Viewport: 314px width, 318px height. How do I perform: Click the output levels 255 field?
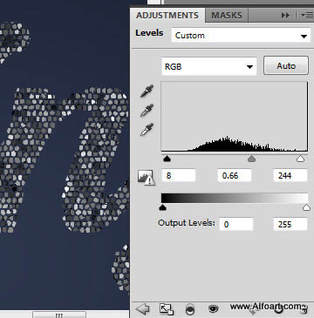click(x=290, y=224)
